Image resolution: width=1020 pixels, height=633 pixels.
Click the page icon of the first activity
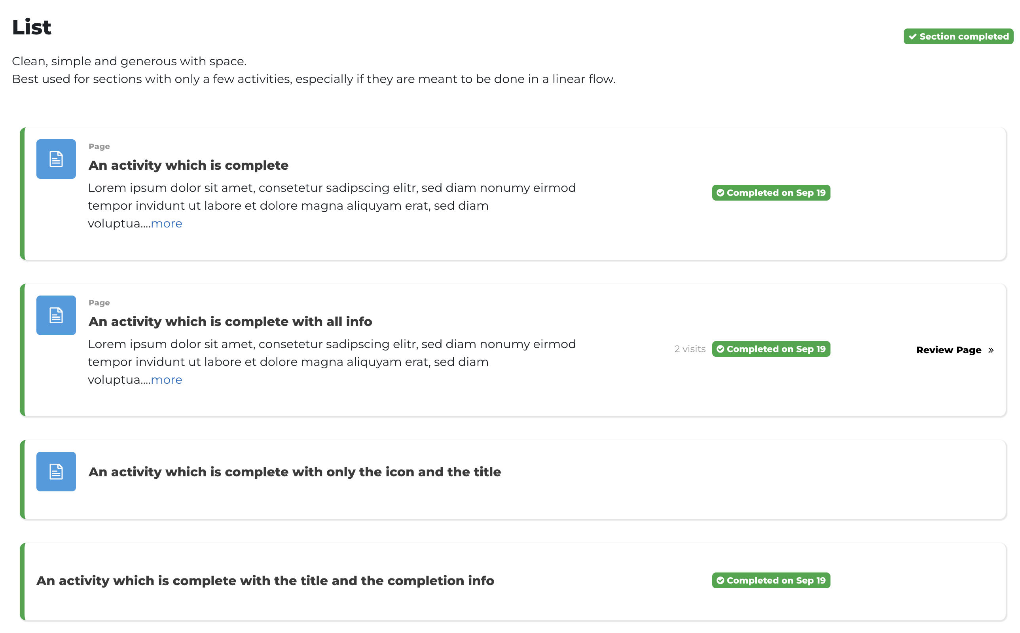click(56, 159)
